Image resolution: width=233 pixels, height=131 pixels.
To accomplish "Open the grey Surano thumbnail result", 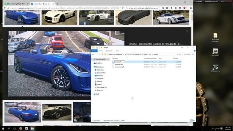I will click(134, 17).
